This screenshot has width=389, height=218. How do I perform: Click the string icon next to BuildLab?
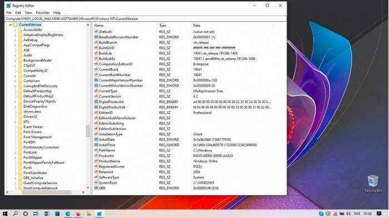click(96, 53)
